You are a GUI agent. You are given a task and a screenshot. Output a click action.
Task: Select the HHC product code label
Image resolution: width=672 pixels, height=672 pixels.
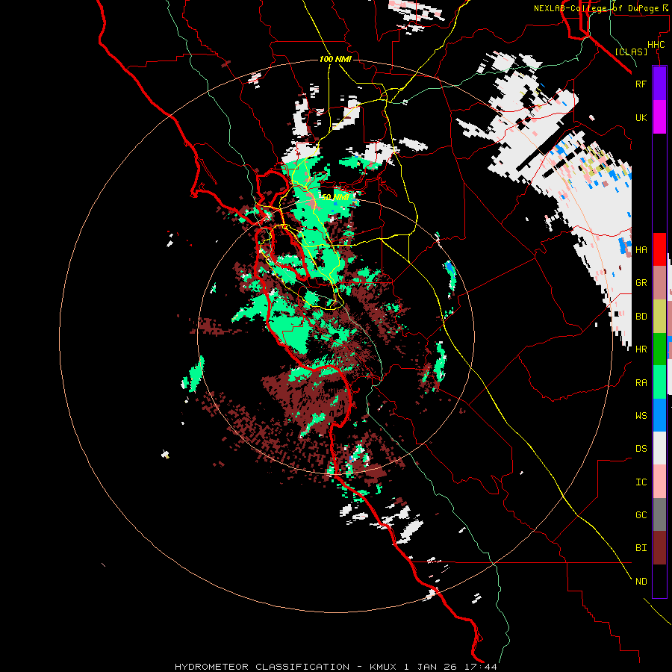(656, 45)
